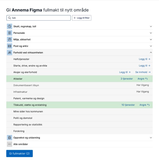Expand the Oppvekst og utdanning chevron
This screenshot has width=159, height=162.
click(x=151, y=138)
